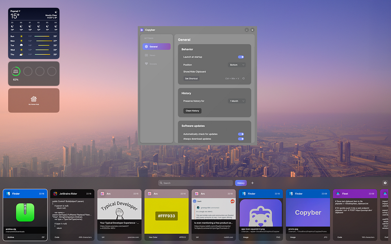Click the PNG label on image card
391x244 pixels.
point(278,237)
